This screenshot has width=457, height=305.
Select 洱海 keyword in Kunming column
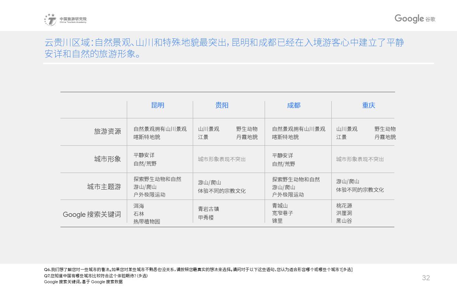click(139, 206)
